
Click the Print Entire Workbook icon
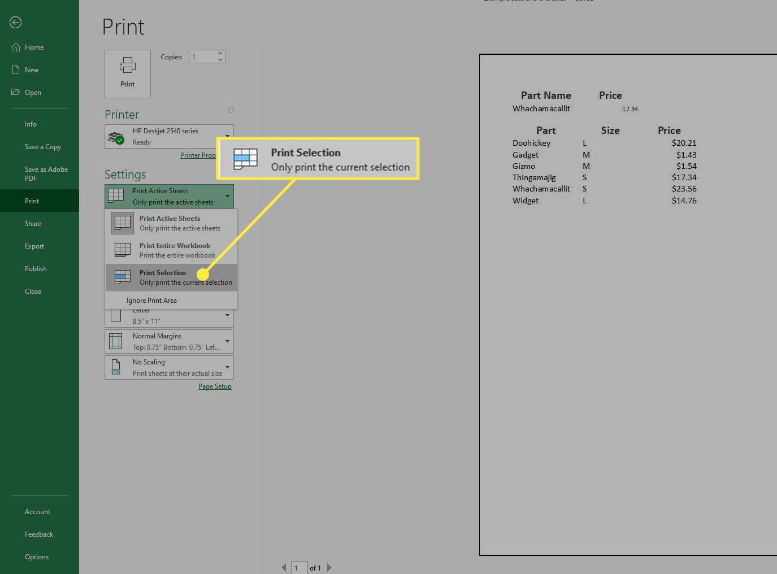(x=123, y=250)
